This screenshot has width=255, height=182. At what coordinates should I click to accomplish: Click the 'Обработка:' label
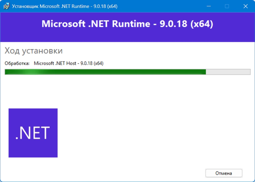pyautogui.click(x=17, y=63)
